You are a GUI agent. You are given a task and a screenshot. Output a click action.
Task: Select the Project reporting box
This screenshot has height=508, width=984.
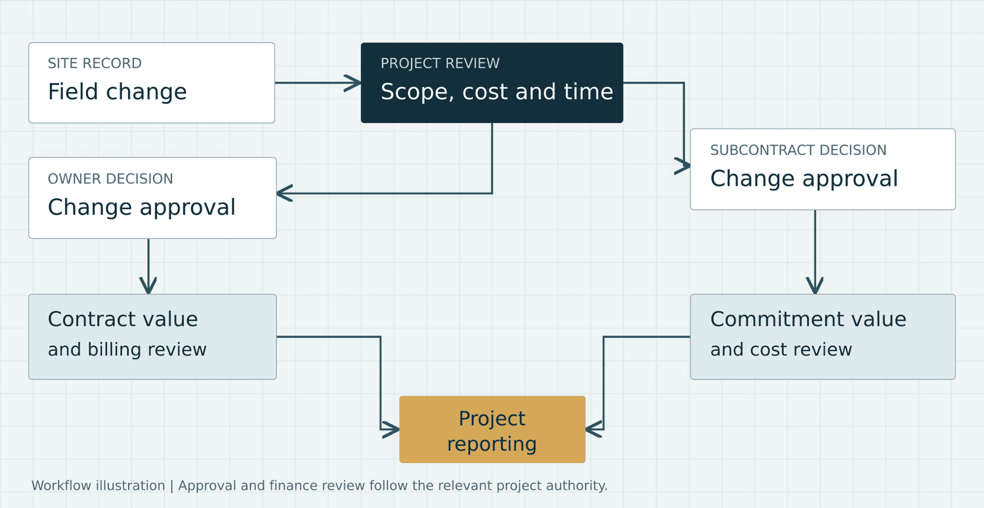click(492, 429)
